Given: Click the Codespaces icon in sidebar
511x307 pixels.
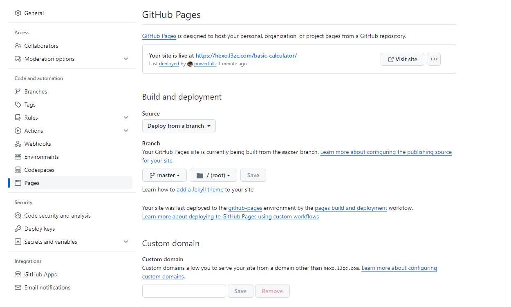Looking at the screenshot, I should click(x=18, y=170).
